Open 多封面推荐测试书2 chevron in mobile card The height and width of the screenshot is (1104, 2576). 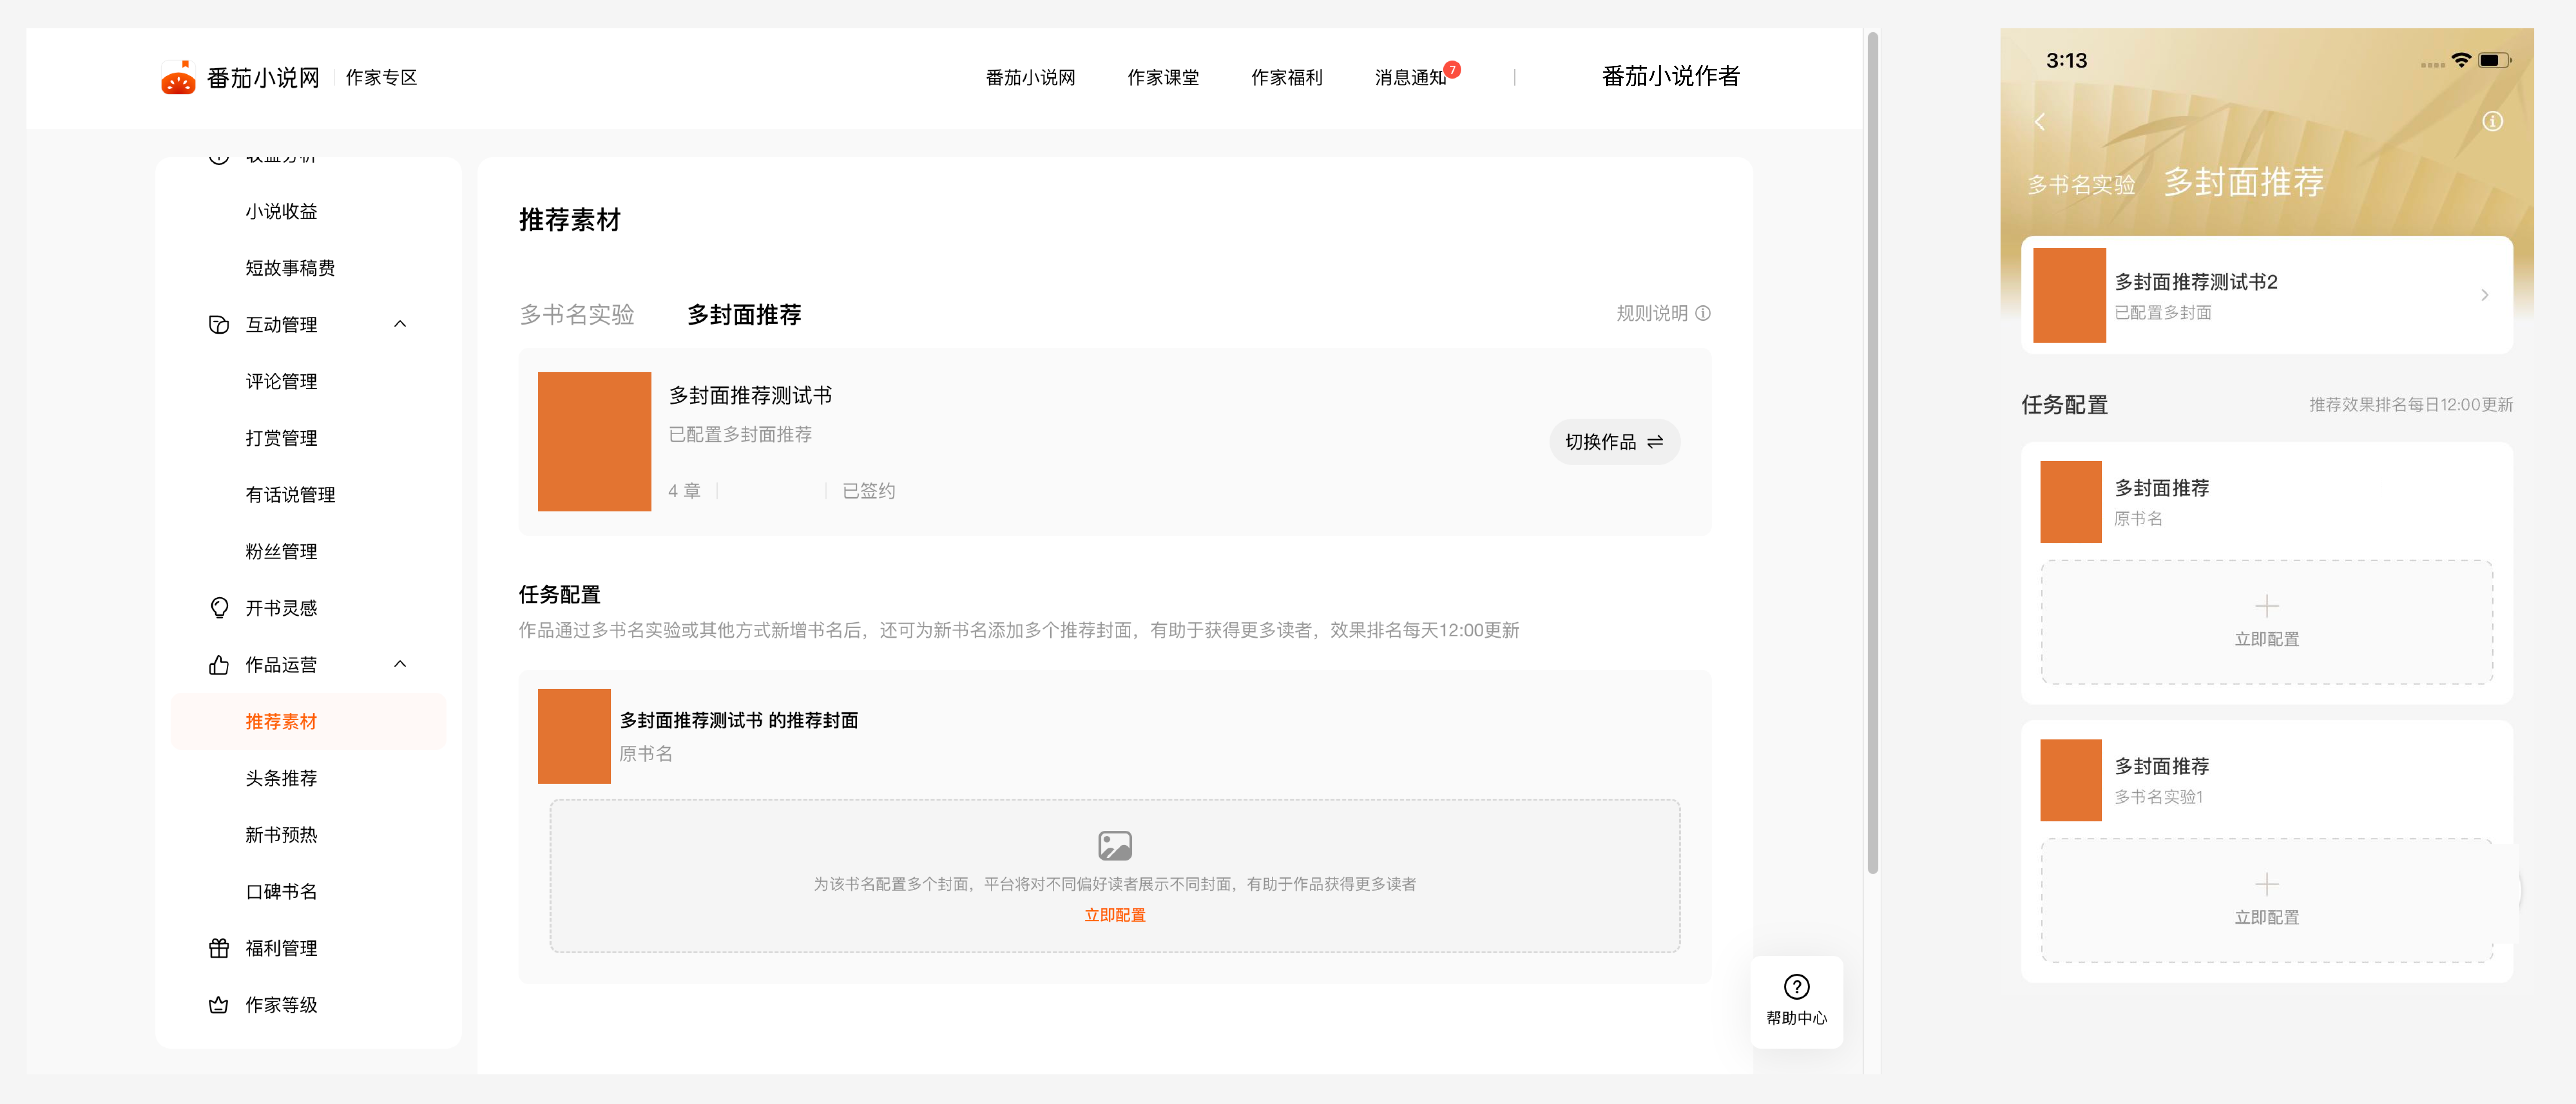[x=2484, y=295]
